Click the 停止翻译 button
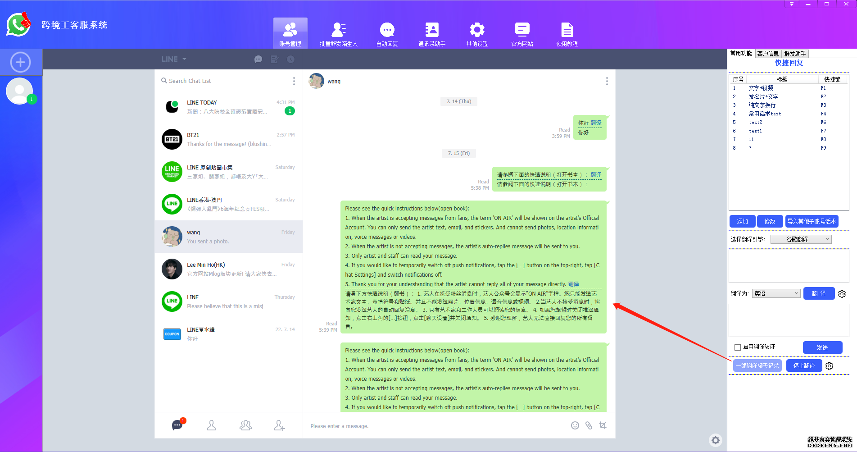The image size is (857, 452). (804, 365)
